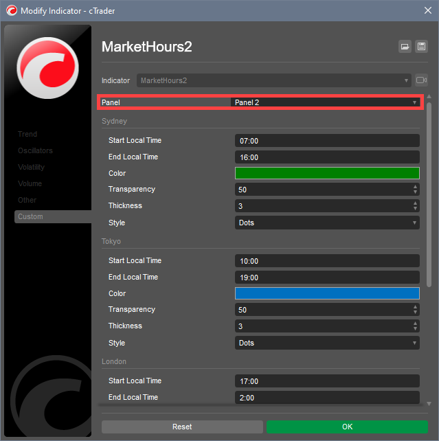Click the load indicator settings icon
This screenshot has height=441, width=439.
405,47
